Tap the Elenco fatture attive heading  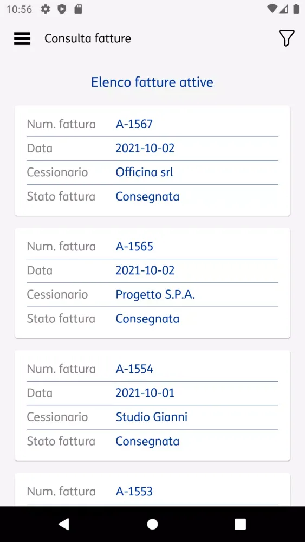(152, 82)
